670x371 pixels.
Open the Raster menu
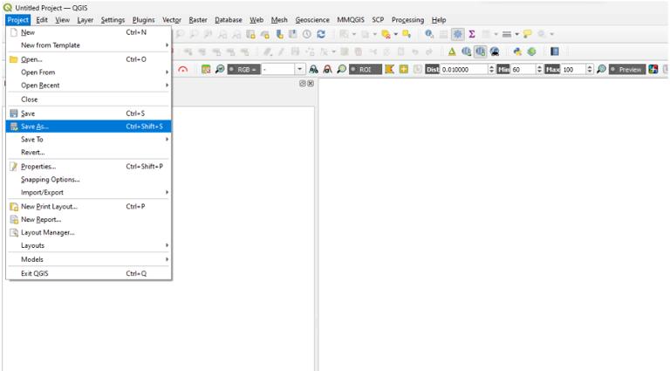pos(198,20)
